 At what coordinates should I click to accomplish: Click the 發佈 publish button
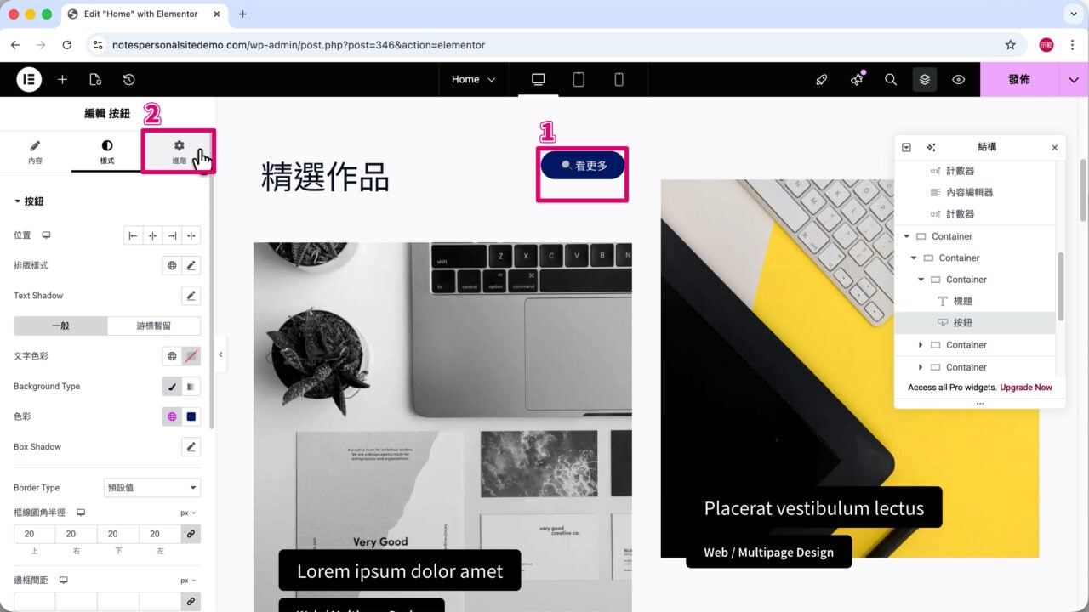(1019, 79)
